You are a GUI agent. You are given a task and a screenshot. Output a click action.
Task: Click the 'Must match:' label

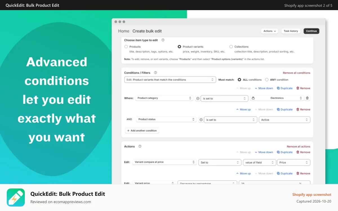click(226, 80)
